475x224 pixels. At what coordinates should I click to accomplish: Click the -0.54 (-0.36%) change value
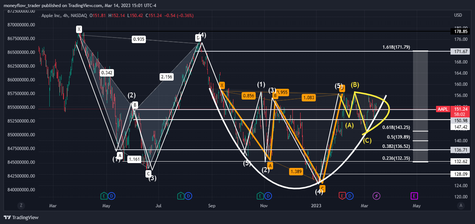tap(178, 16)
